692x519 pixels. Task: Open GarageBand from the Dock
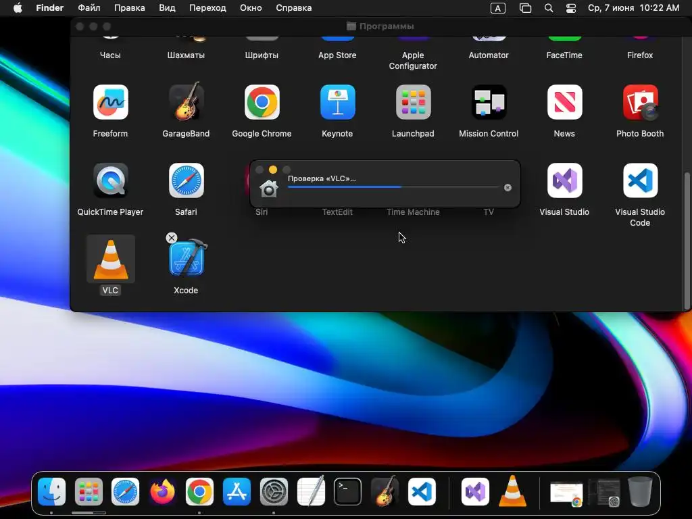385,491
